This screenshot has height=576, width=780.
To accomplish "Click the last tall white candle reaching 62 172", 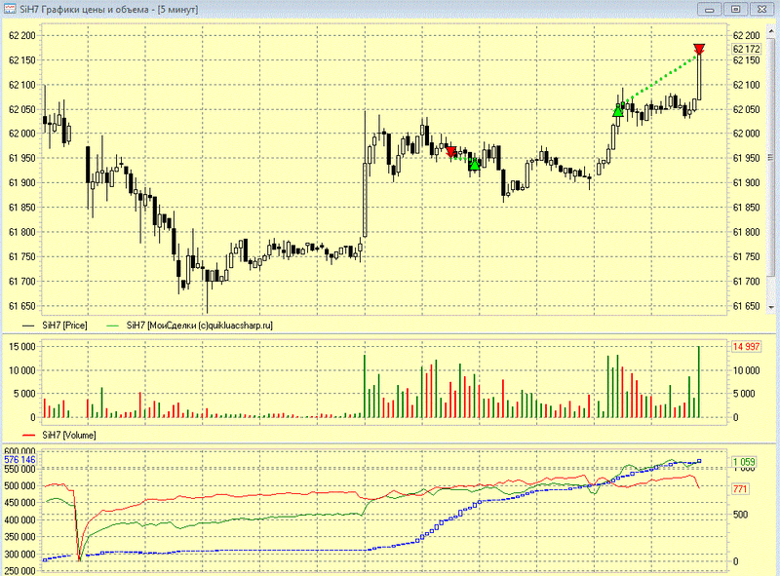I will 699,76.
